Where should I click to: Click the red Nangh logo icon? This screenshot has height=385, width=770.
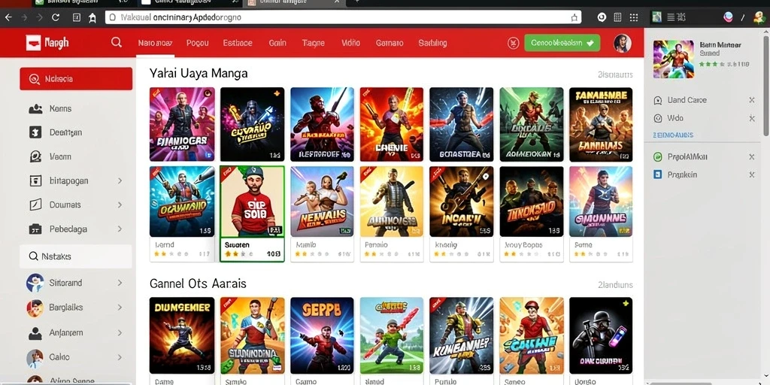(x=33, y=43)
